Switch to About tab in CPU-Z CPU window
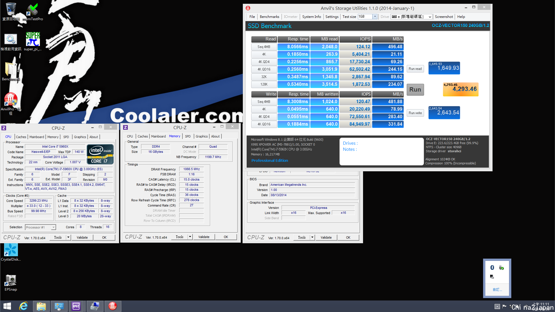555x312 pixels. 94,137
